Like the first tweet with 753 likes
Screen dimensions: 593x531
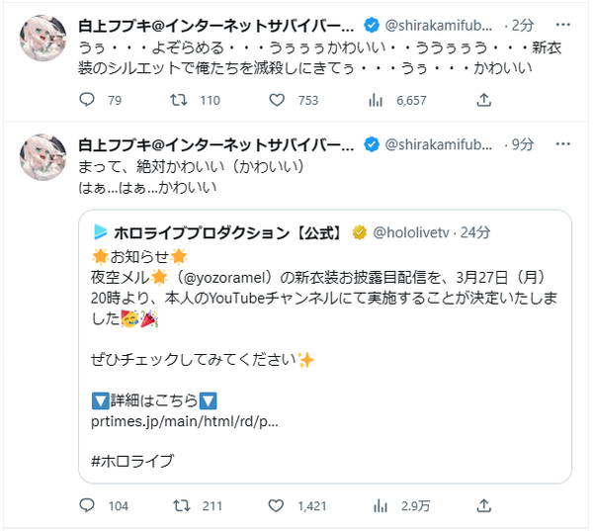click(x=278, y=99)
